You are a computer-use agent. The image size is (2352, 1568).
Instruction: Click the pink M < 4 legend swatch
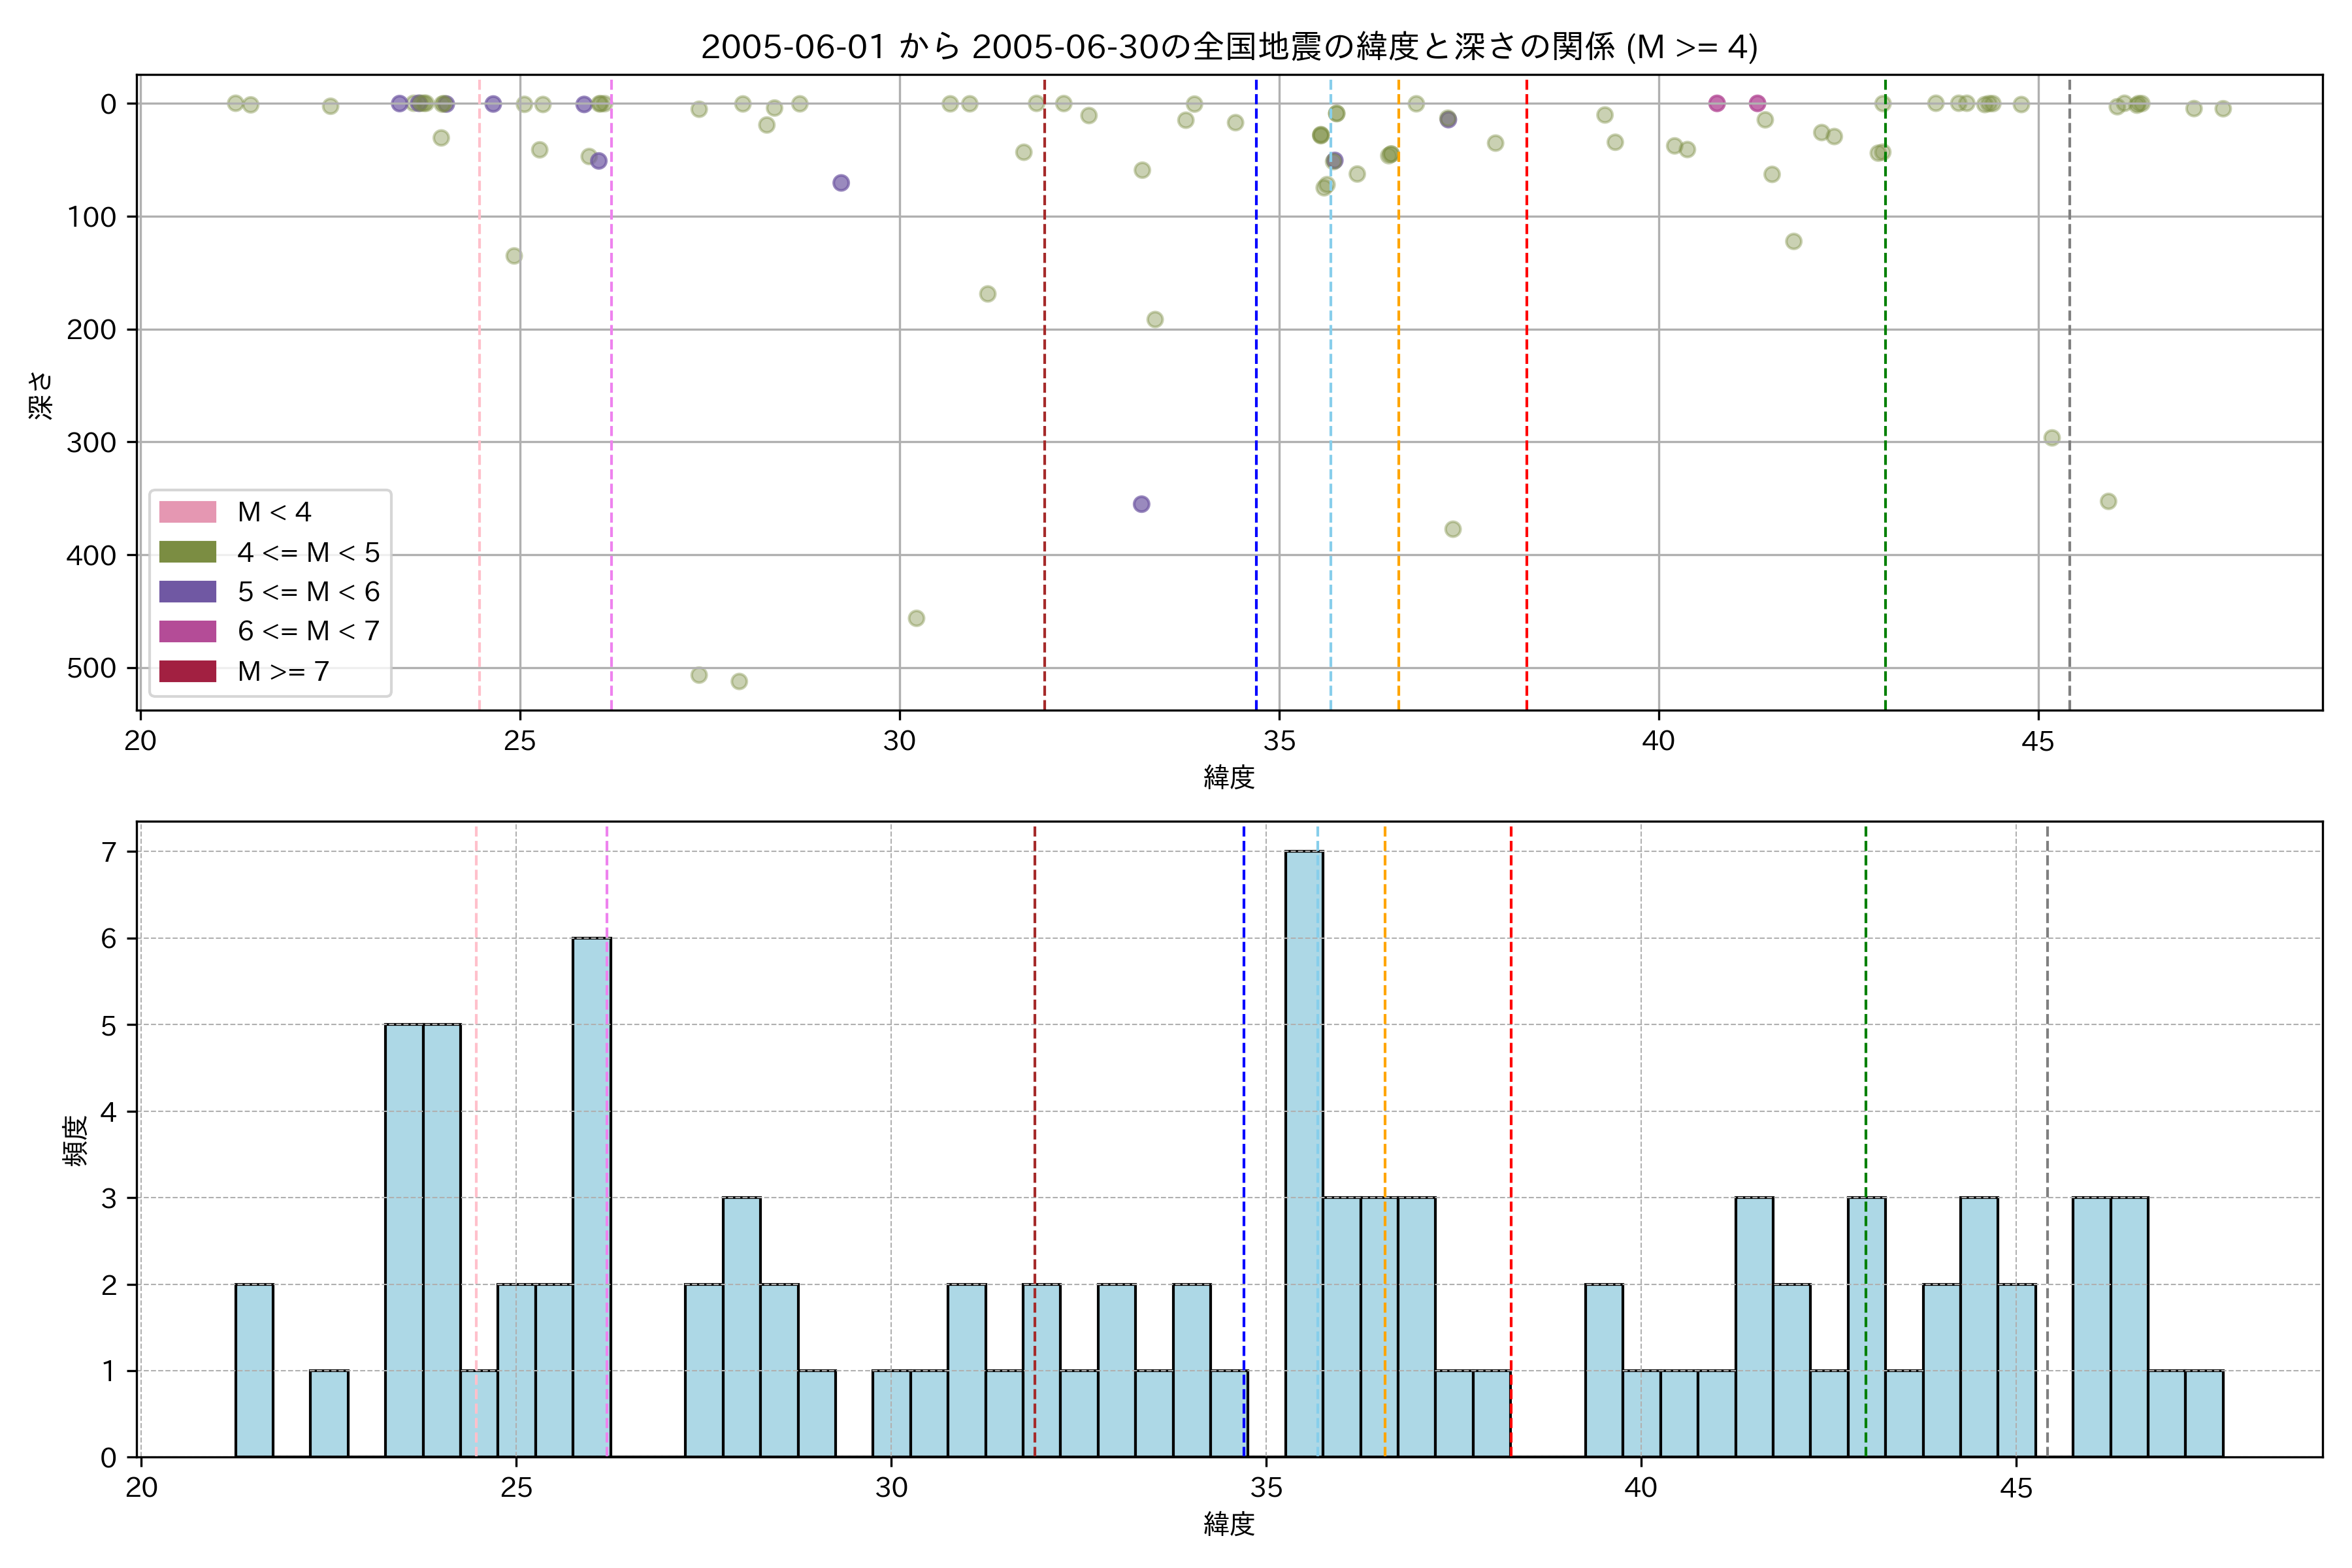coord(187,512)
